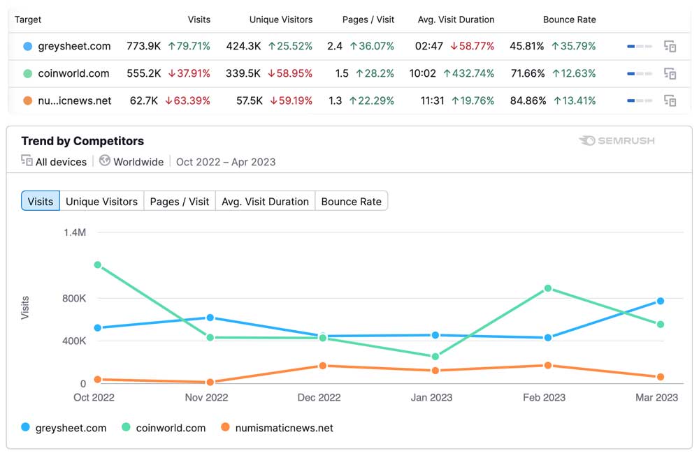This screenshot has width=699, height=453.
Task: Click the Worldwide globe icon
Action: (105, 161)
